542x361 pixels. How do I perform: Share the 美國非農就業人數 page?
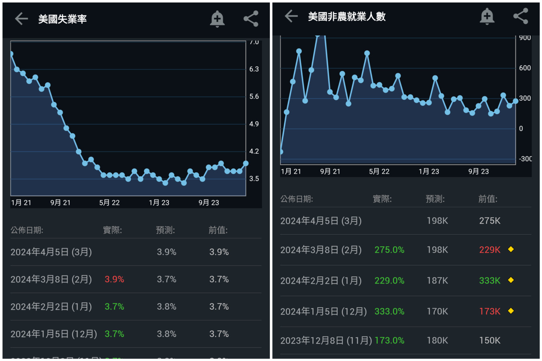click(521, 16)
